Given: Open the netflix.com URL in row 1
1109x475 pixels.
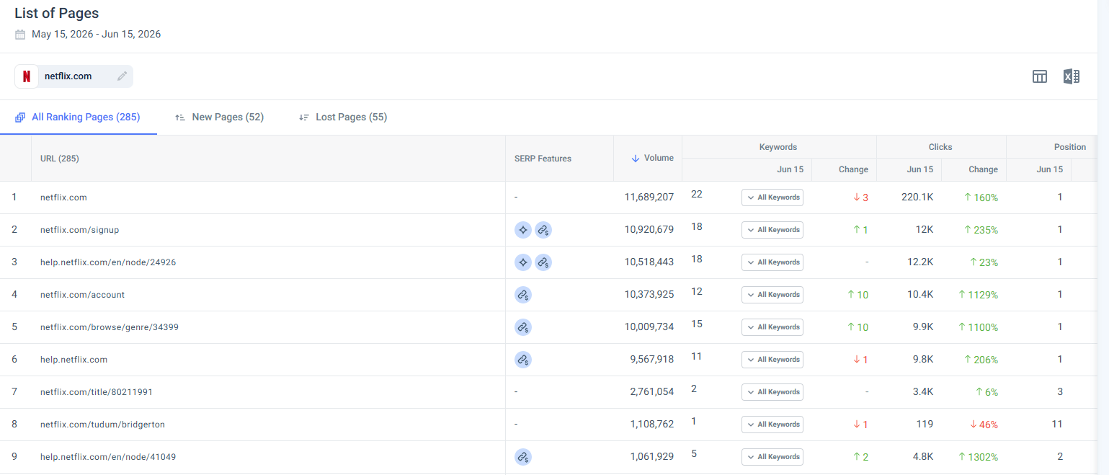Looking at the screenshot, I should coord(63,197).
